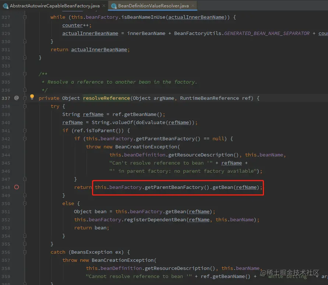Click 'return bean;' on line 353
The width and height of the screenshot is (328, 285).
92,228
